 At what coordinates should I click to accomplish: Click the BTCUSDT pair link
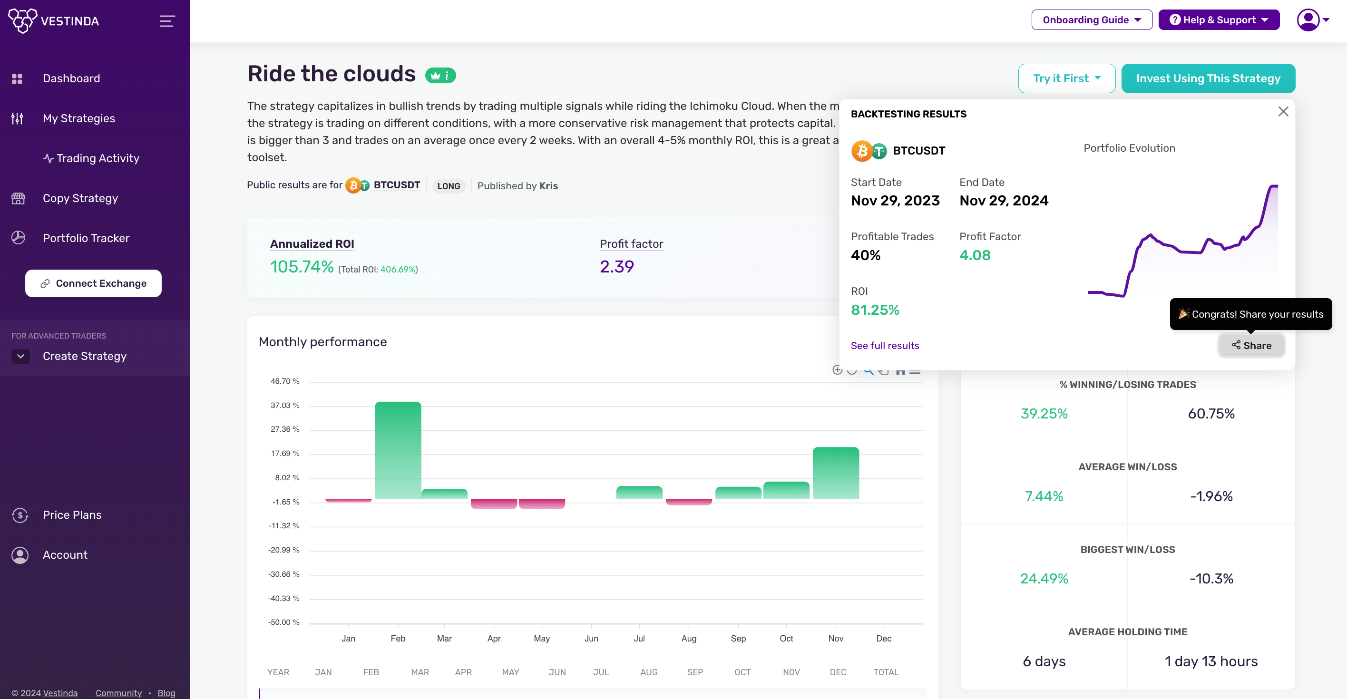pyautogui.click(x=397, y=185)
